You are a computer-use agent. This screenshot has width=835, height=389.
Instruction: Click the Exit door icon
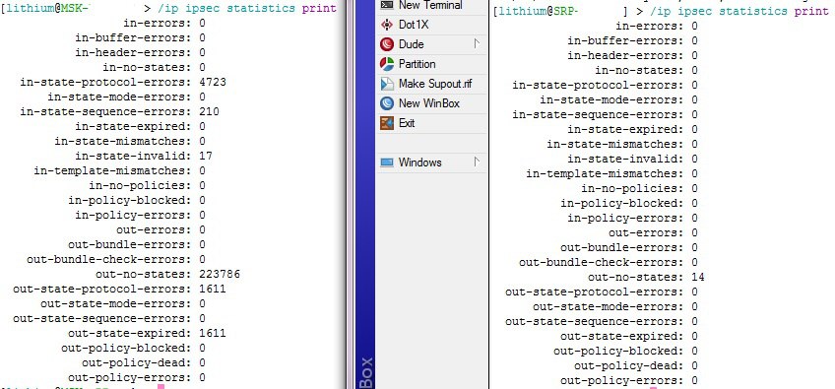pyautogui.click(x=387, y=123)
